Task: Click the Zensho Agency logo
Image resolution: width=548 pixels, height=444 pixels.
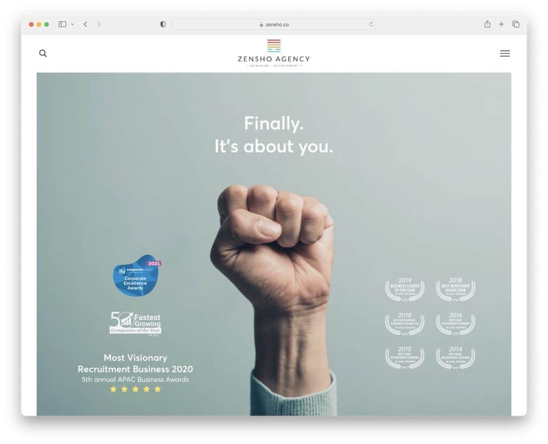Action: click(x=273, y=53)
